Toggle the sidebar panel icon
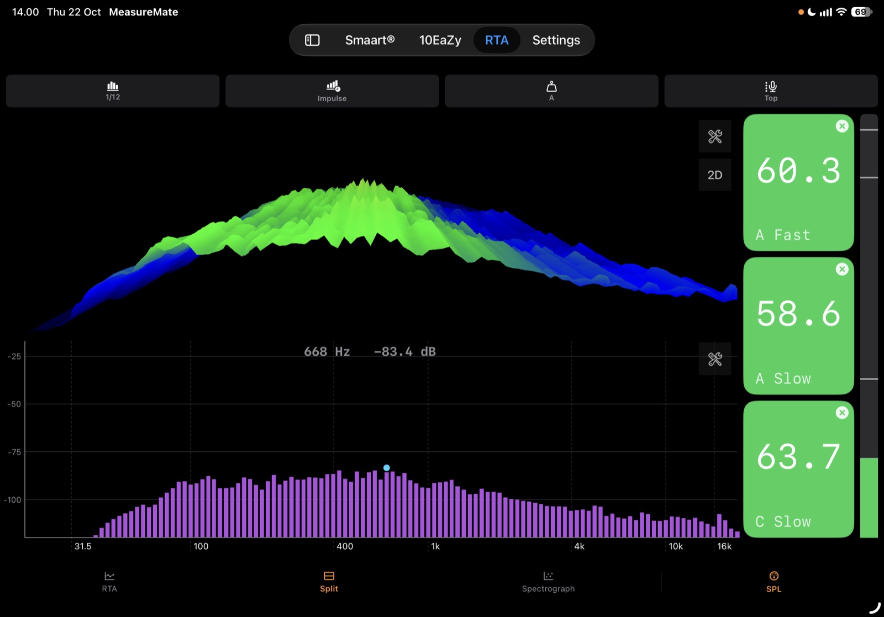The height and width of the screenshot is (617, 884). point(312,40)
